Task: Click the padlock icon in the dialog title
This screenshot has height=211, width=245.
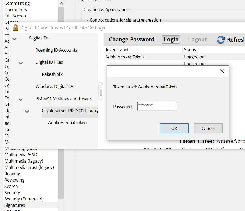Action: click(x=16, y=28)
